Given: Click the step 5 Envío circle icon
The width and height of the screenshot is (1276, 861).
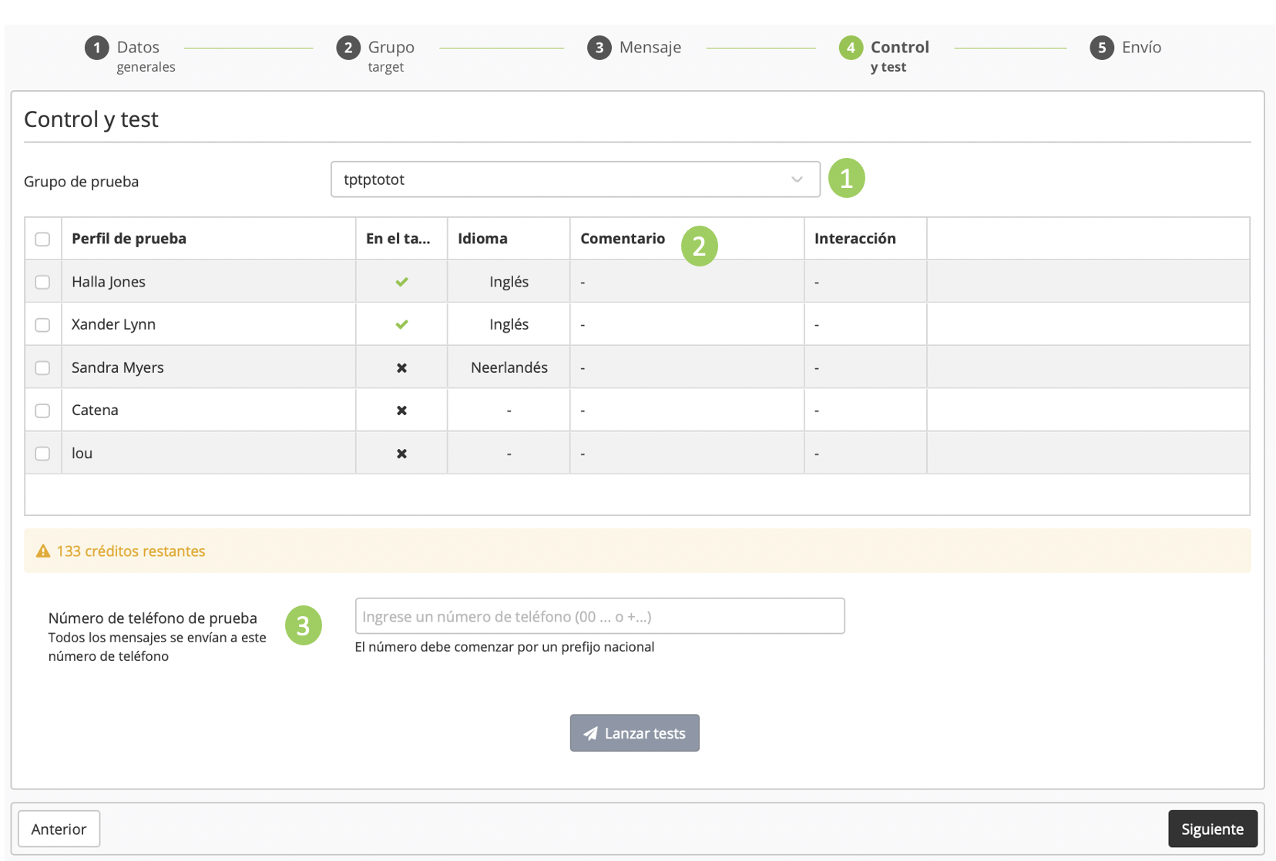Looking at the screenshot, I should pos(1101,48).
